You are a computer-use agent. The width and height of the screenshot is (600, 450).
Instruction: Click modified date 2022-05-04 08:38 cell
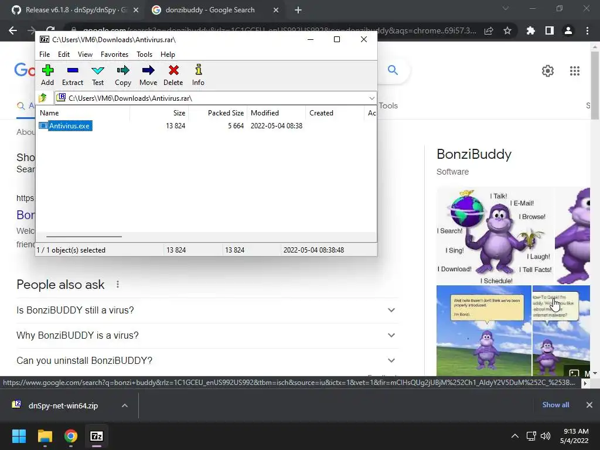point(277,126)
